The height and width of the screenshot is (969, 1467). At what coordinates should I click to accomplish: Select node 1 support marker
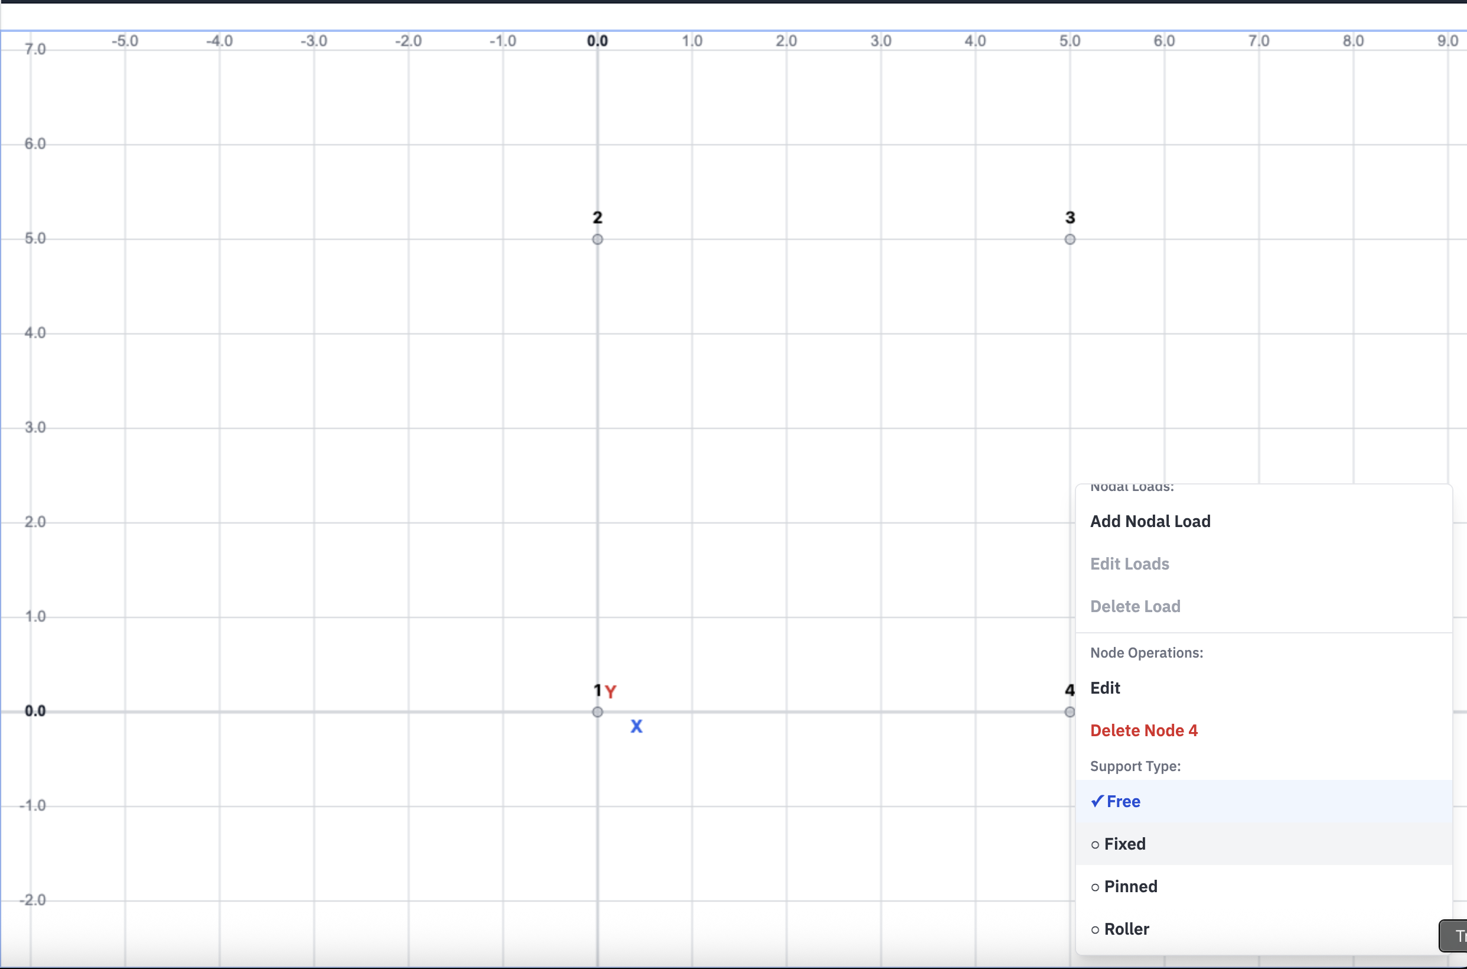tap(596, 712)
